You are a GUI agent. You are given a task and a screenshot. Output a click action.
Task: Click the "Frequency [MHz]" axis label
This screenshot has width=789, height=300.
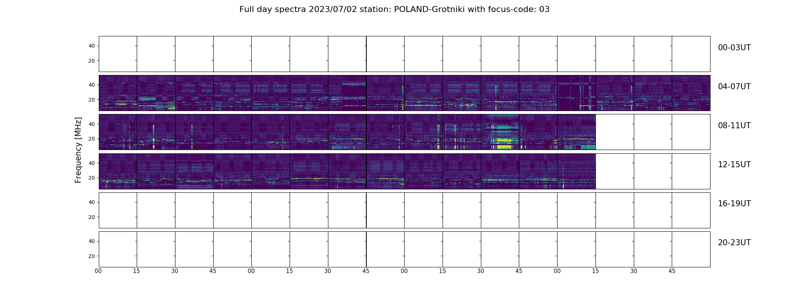click(x=78, y=150)
